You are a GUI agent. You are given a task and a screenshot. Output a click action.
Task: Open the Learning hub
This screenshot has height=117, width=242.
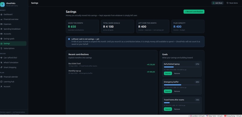tap(13, 82)
